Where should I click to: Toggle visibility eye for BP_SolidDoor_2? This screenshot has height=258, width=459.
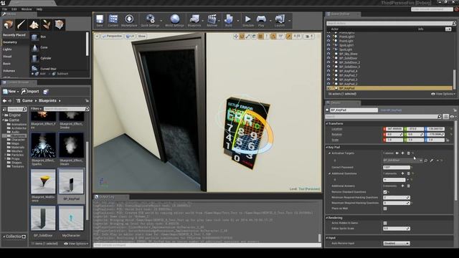pyautogui.click(x=328, y=62)
